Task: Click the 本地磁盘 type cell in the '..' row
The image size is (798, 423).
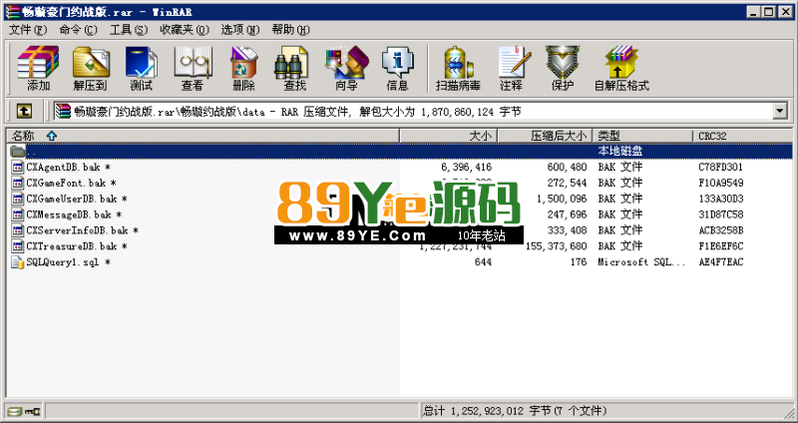Action: [x=619, y=152]
